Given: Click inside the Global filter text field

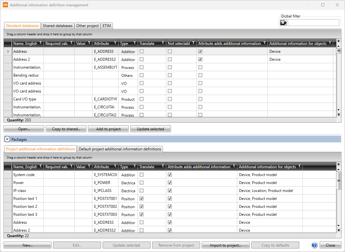Looking at the screenshot, I should tap(313, 23).
